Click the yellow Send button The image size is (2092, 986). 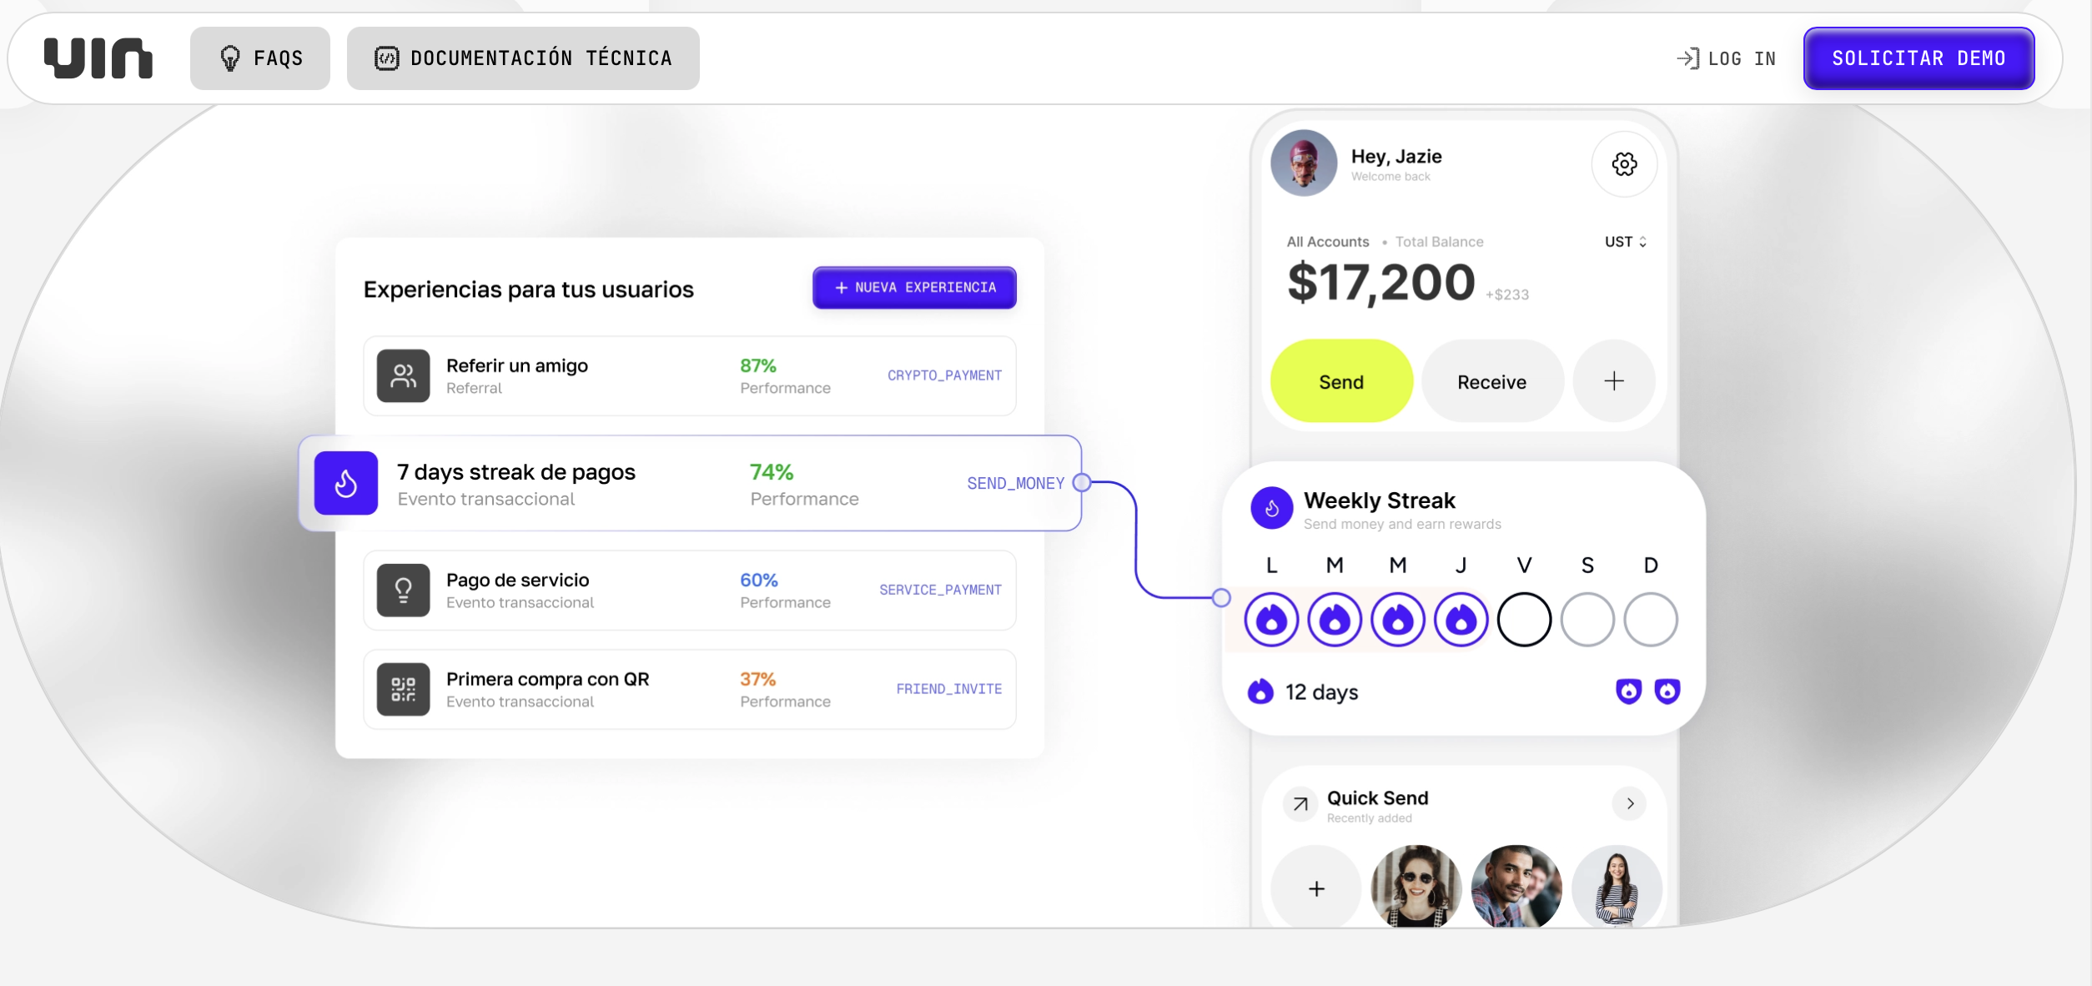pyautogui.click(x=1341, y=381)
